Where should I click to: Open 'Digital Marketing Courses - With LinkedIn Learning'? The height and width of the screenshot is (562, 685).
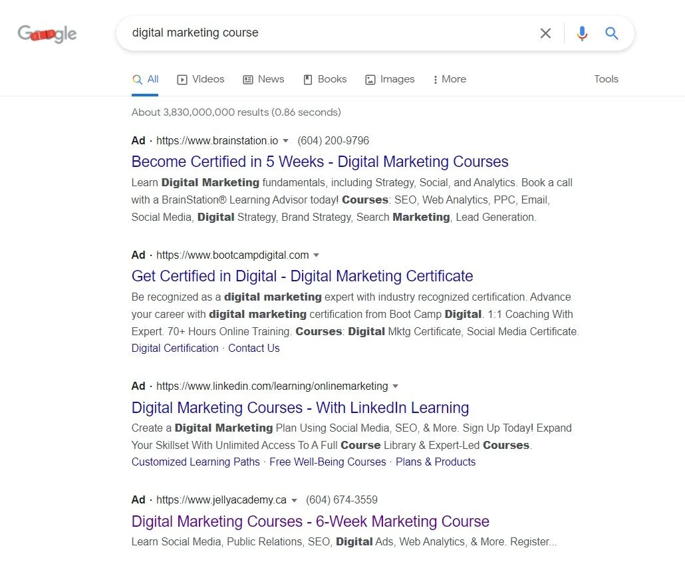[x=300, y=408]
